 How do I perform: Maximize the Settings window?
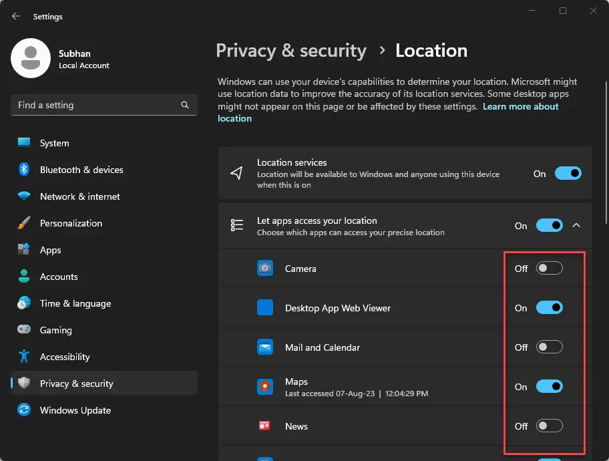(563, 11)
